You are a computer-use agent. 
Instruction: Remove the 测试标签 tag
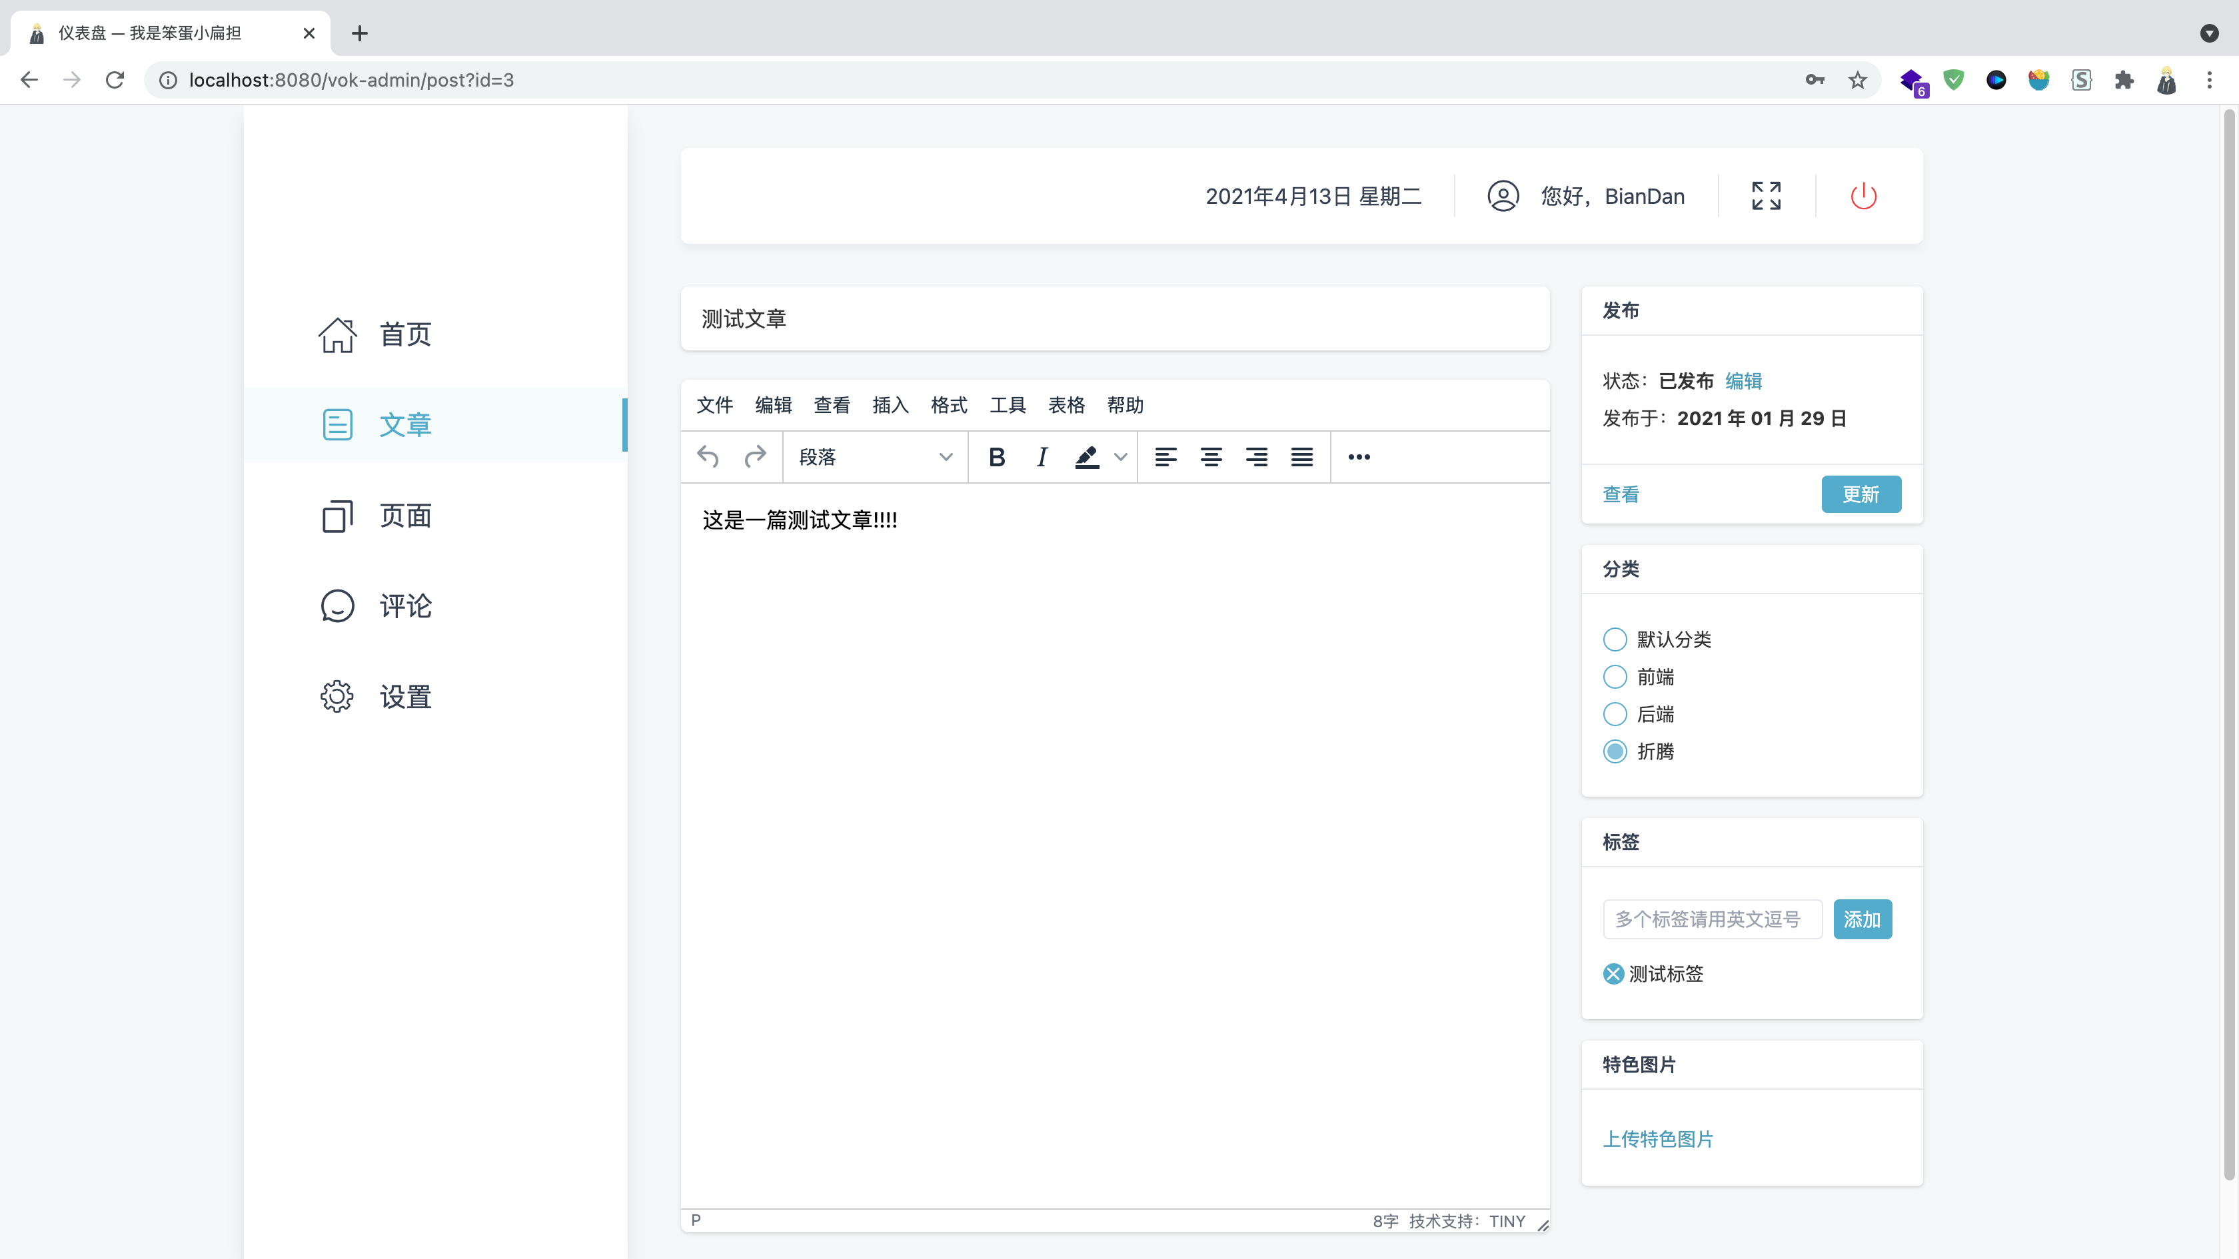pos(1613,974)
